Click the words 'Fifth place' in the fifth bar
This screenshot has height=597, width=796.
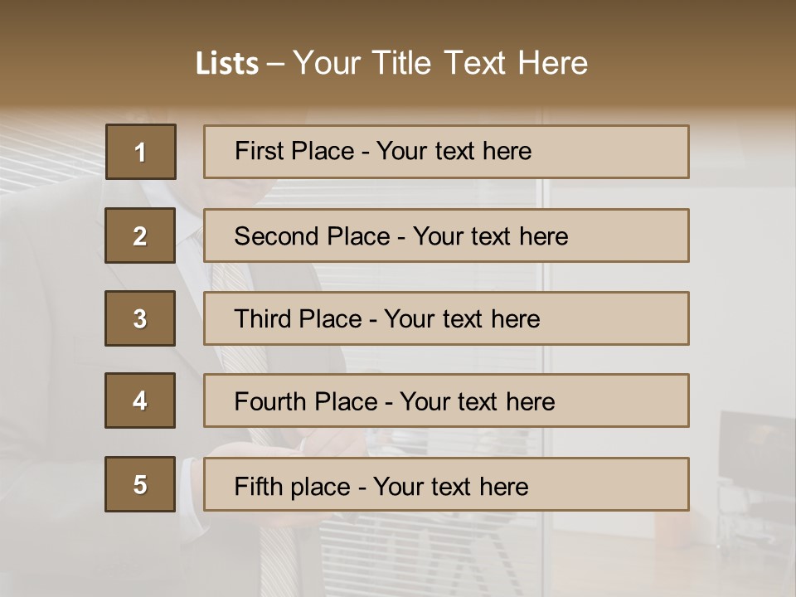click(293, 487)
